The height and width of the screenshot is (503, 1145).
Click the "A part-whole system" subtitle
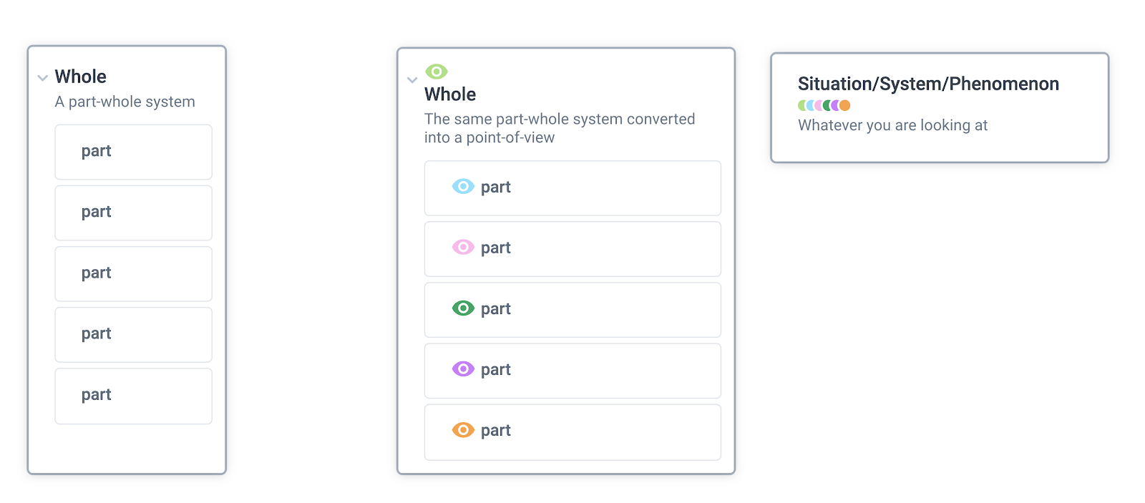pos(125,102)
